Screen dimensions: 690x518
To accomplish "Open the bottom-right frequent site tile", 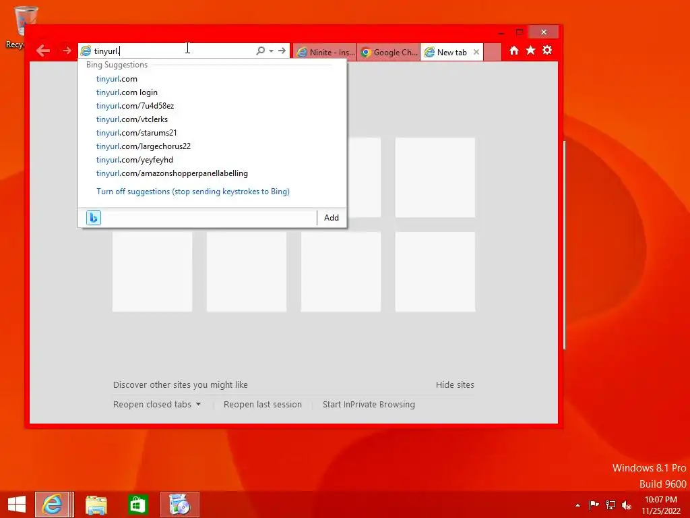I will (435, 272).
